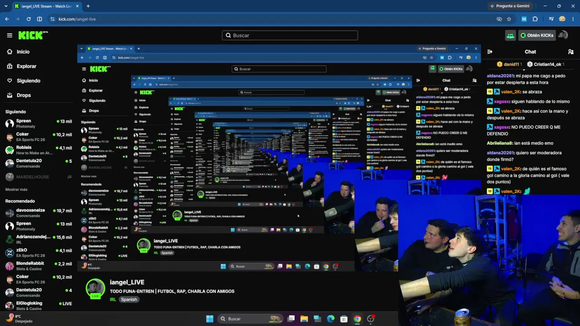Open the iangel_LIVE streamer avatar
580x326 pixels.
95,289
